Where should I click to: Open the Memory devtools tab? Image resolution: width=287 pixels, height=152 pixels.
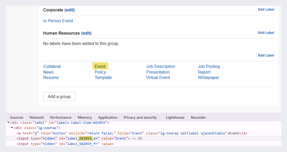coord(85,118)
